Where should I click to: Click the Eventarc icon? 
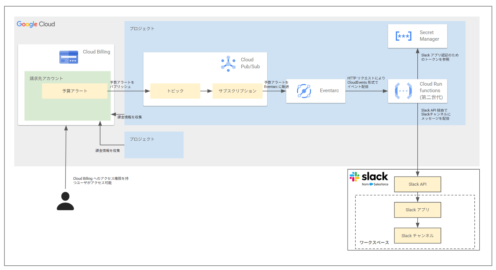(304, 91)
